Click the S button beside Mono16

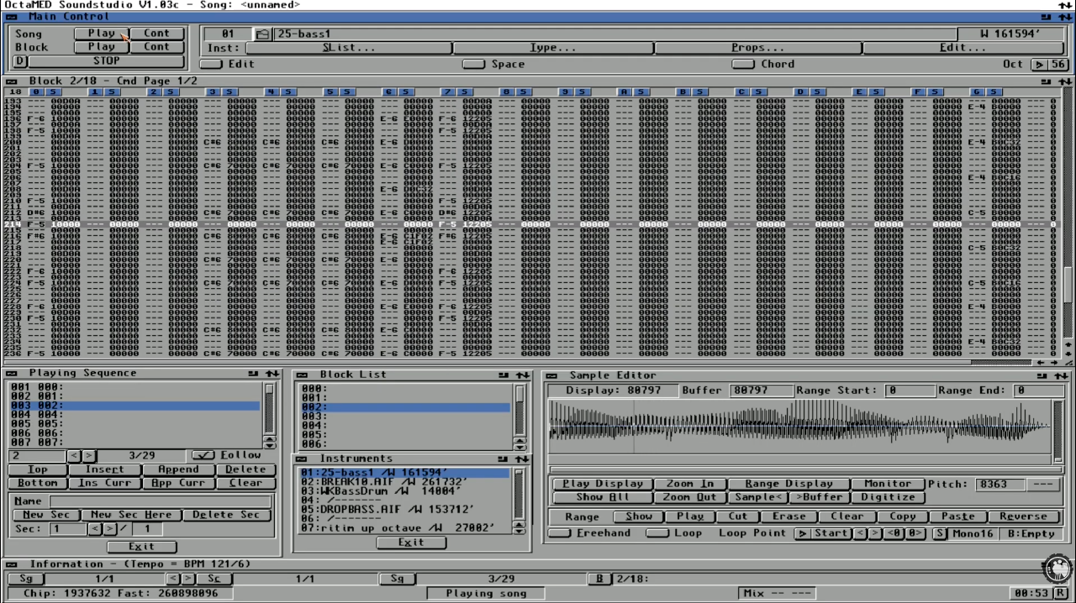click(940, 534)
